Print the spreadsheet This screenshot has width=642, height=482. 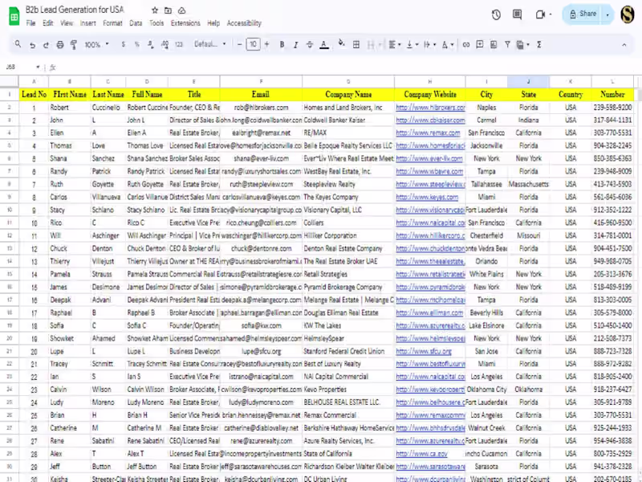pos(60,45)
